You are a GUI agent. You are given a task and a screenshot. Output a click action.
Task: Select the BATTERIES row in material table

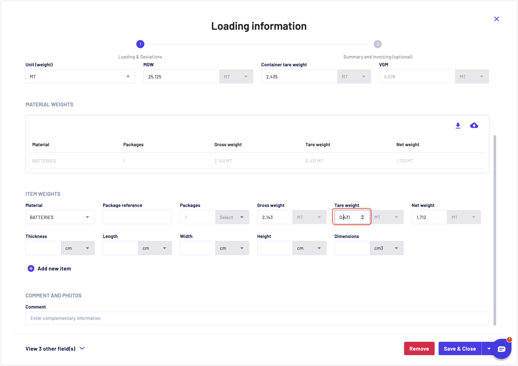pyautogui.click(x=257, y=161)
